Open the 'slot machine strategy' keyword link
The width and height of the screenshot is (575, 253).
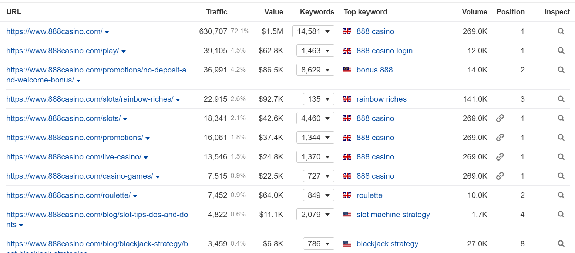pyautogui.click(x=393, y=215)
